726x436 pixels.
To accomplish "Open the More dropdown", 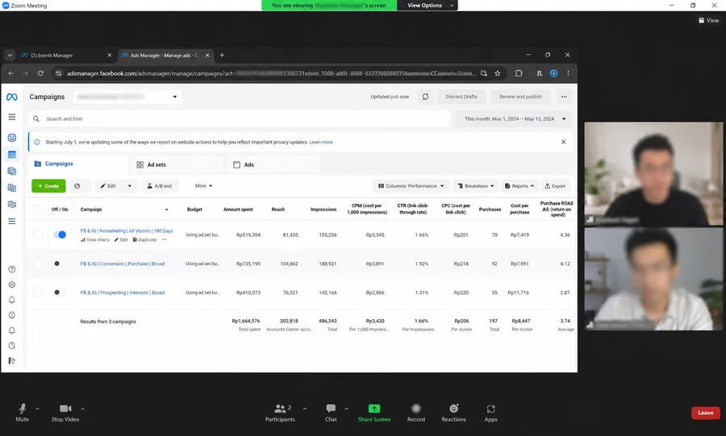I will coord(203,186).
